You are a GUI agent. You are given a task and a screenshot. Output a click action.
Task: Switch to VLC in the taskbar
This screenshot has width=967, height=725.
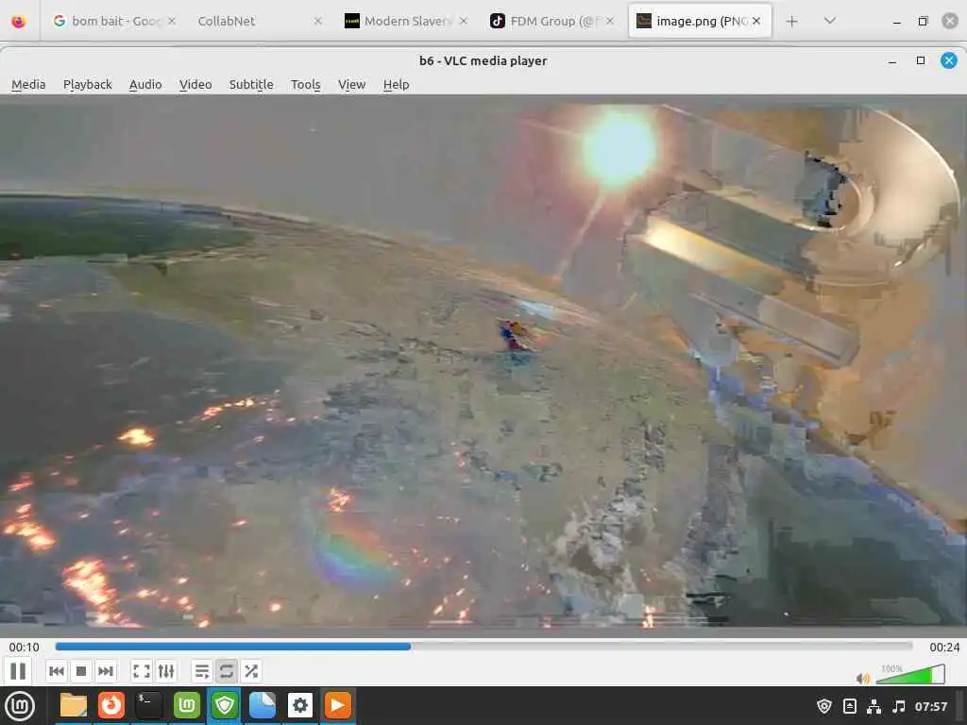pos(337,705)
